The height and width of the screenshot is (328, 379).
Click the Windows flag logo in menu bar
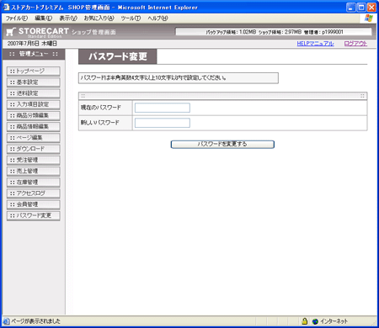tap(368, 19)
